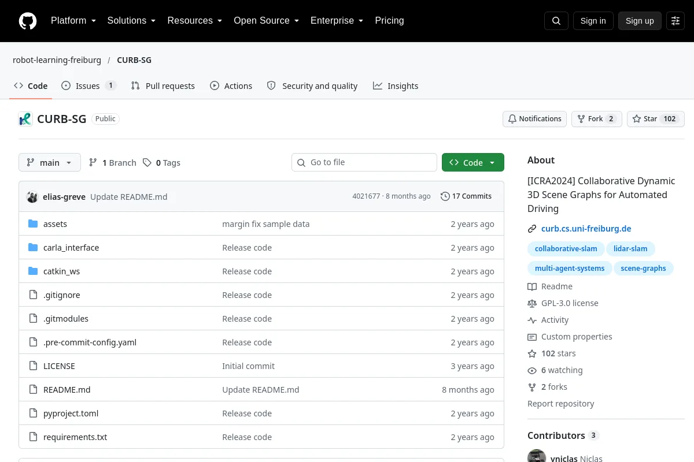Open the .gitmodules file
This screenshot has height=462, width=694.
66,319
